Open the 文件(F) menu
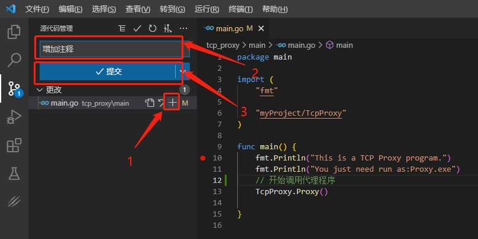Screen dimensions: 478x239 click(37, 9)
